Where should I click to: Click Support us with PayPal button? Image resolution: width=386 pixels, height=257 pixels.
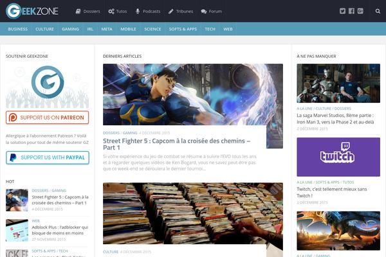tap(48, 157)
